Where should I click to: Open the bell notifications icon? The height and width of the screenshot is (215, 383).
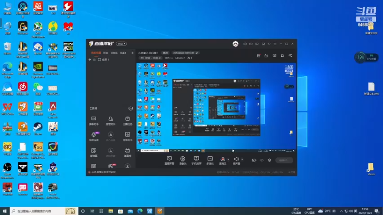tap(282, 55)
